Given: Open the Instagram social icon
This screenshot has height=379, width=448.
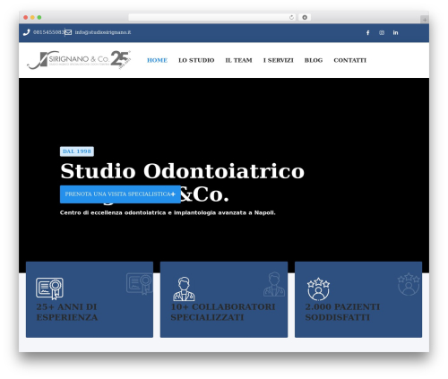Looking at the screenshot, I should (x=382, y=32).
